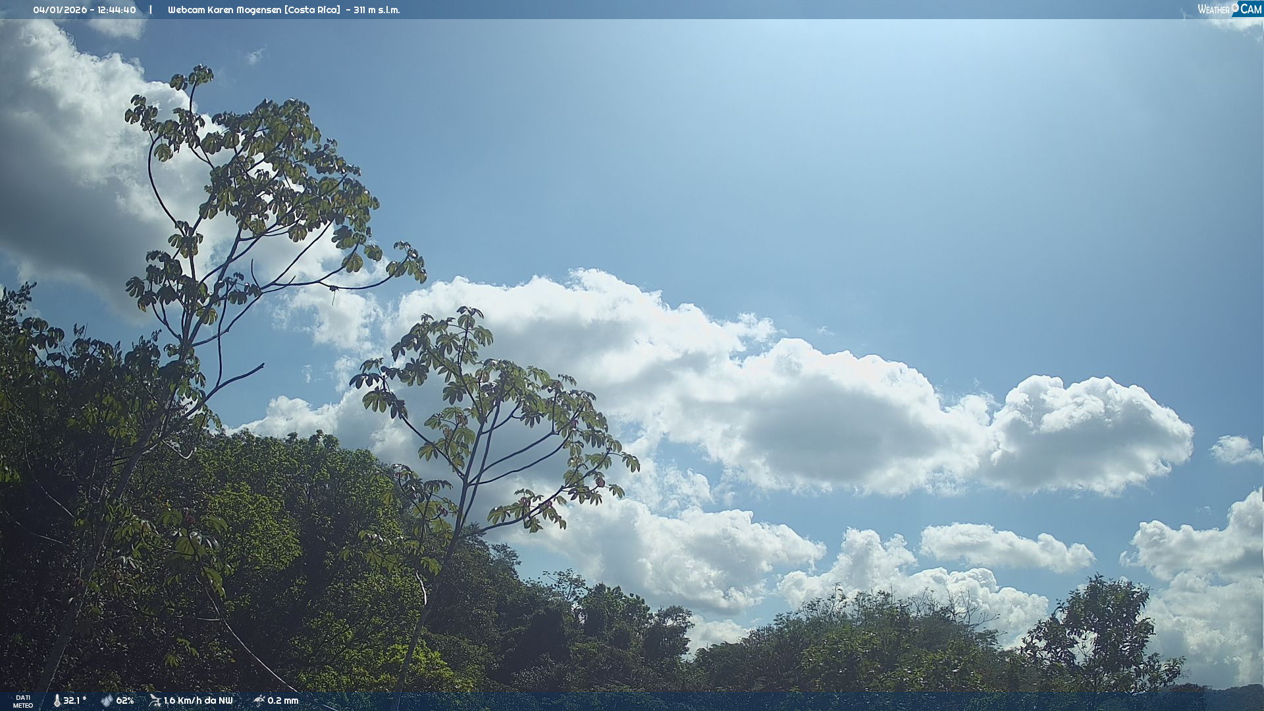The height and width of the screenshot is (711, 1264).
Task: Select the 32.1° temperature reading
Action: click(74, 700)
